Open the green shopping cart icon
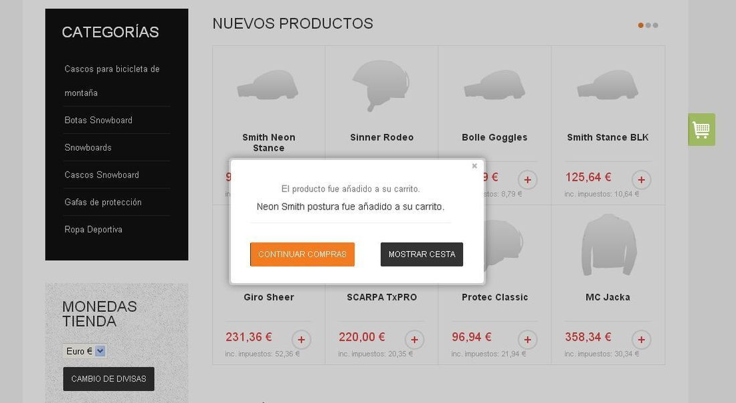Screen dimensions: 736x403 [x=701, y=130]
